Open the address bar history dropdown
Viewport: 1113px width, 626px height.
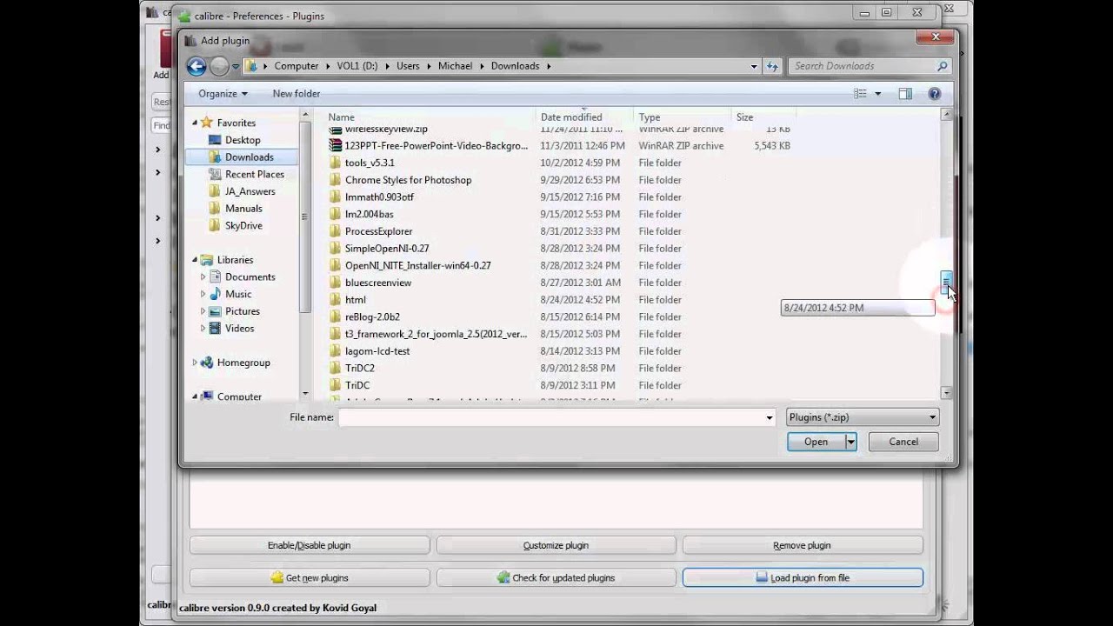(x=754, y=66)
